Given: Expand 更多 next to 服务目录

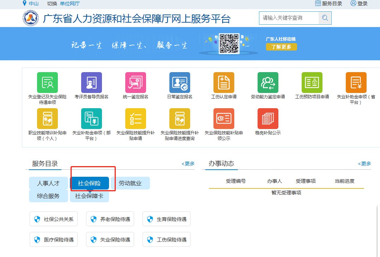Looking at the screenshot, I should coord(188,164).
